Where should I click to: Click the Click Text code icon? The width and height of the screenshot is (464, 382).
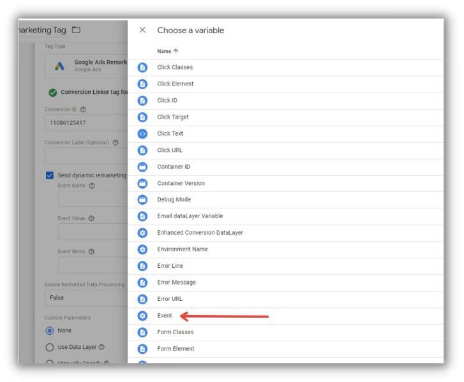[142, 134]
